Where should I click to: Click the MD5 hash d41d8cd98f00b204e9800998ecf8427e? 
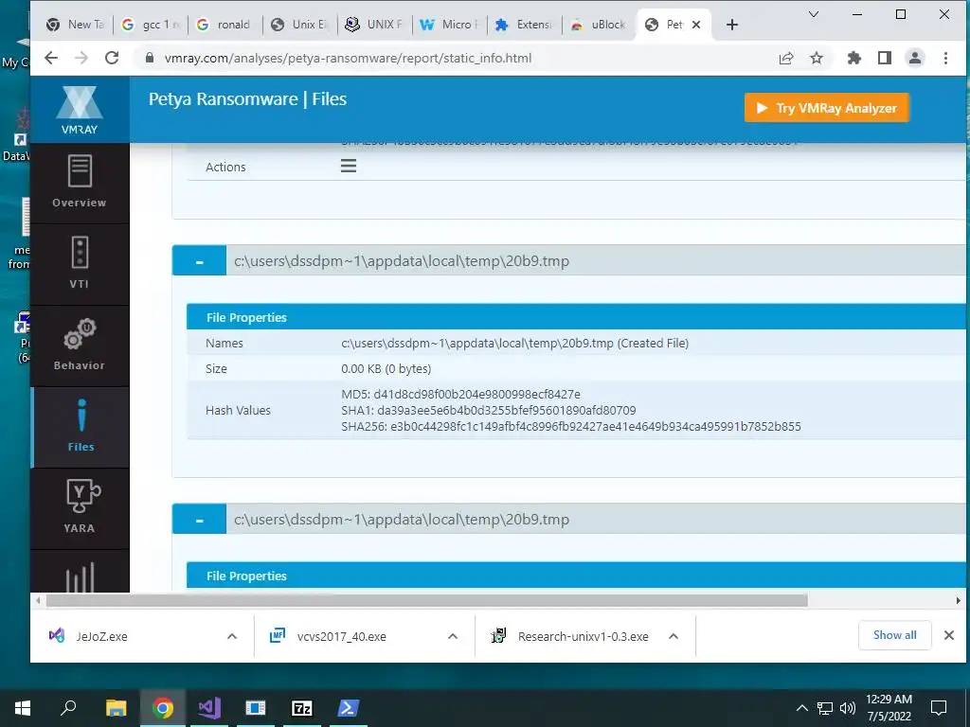point(477,394)
